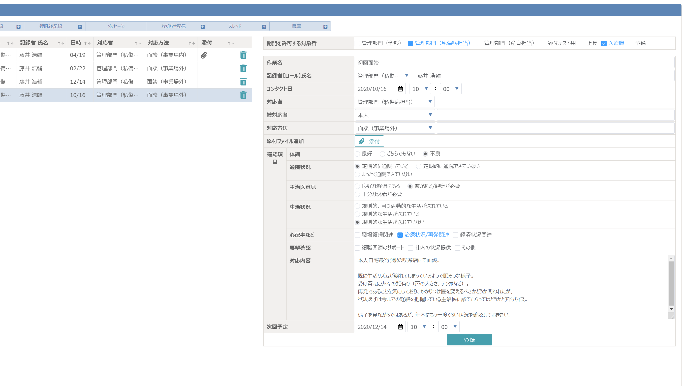This screenshot has height=386, width=686.
Task: Switch to the スレッド tab
Action: pos(235,26)
